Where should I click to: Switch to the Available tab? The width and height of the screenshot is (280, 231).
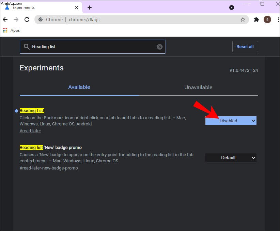(x=79, y=87)
